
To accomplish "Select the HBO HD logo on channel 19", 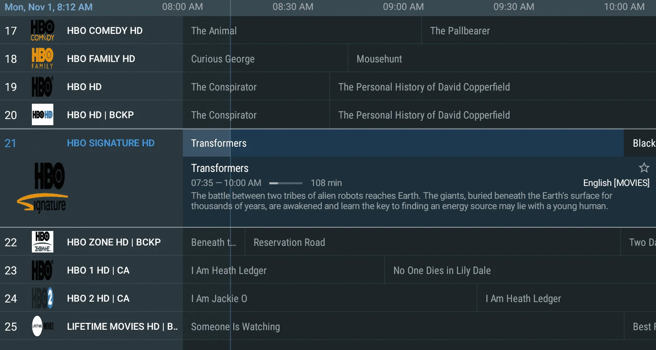I will pyautogui.click(x=43, y=87).
